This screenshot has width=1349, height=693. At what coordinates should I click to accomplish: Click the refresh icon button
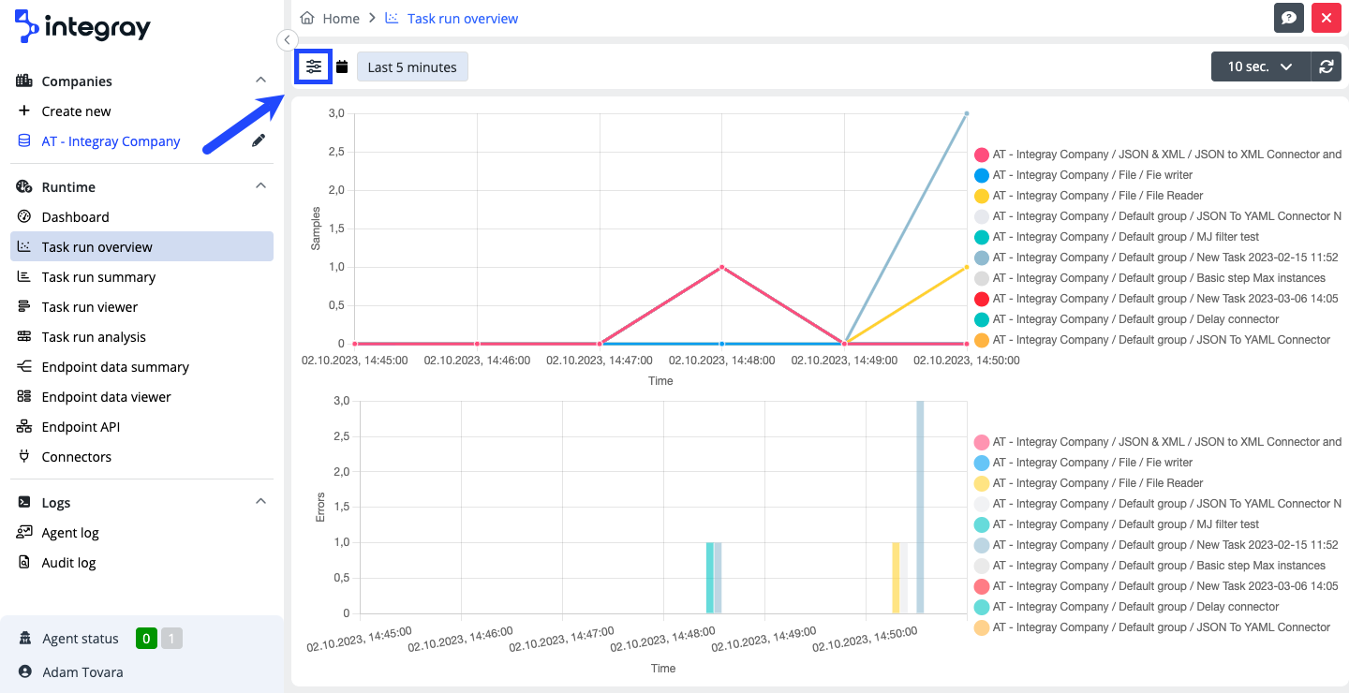(x=1326, y=66)
